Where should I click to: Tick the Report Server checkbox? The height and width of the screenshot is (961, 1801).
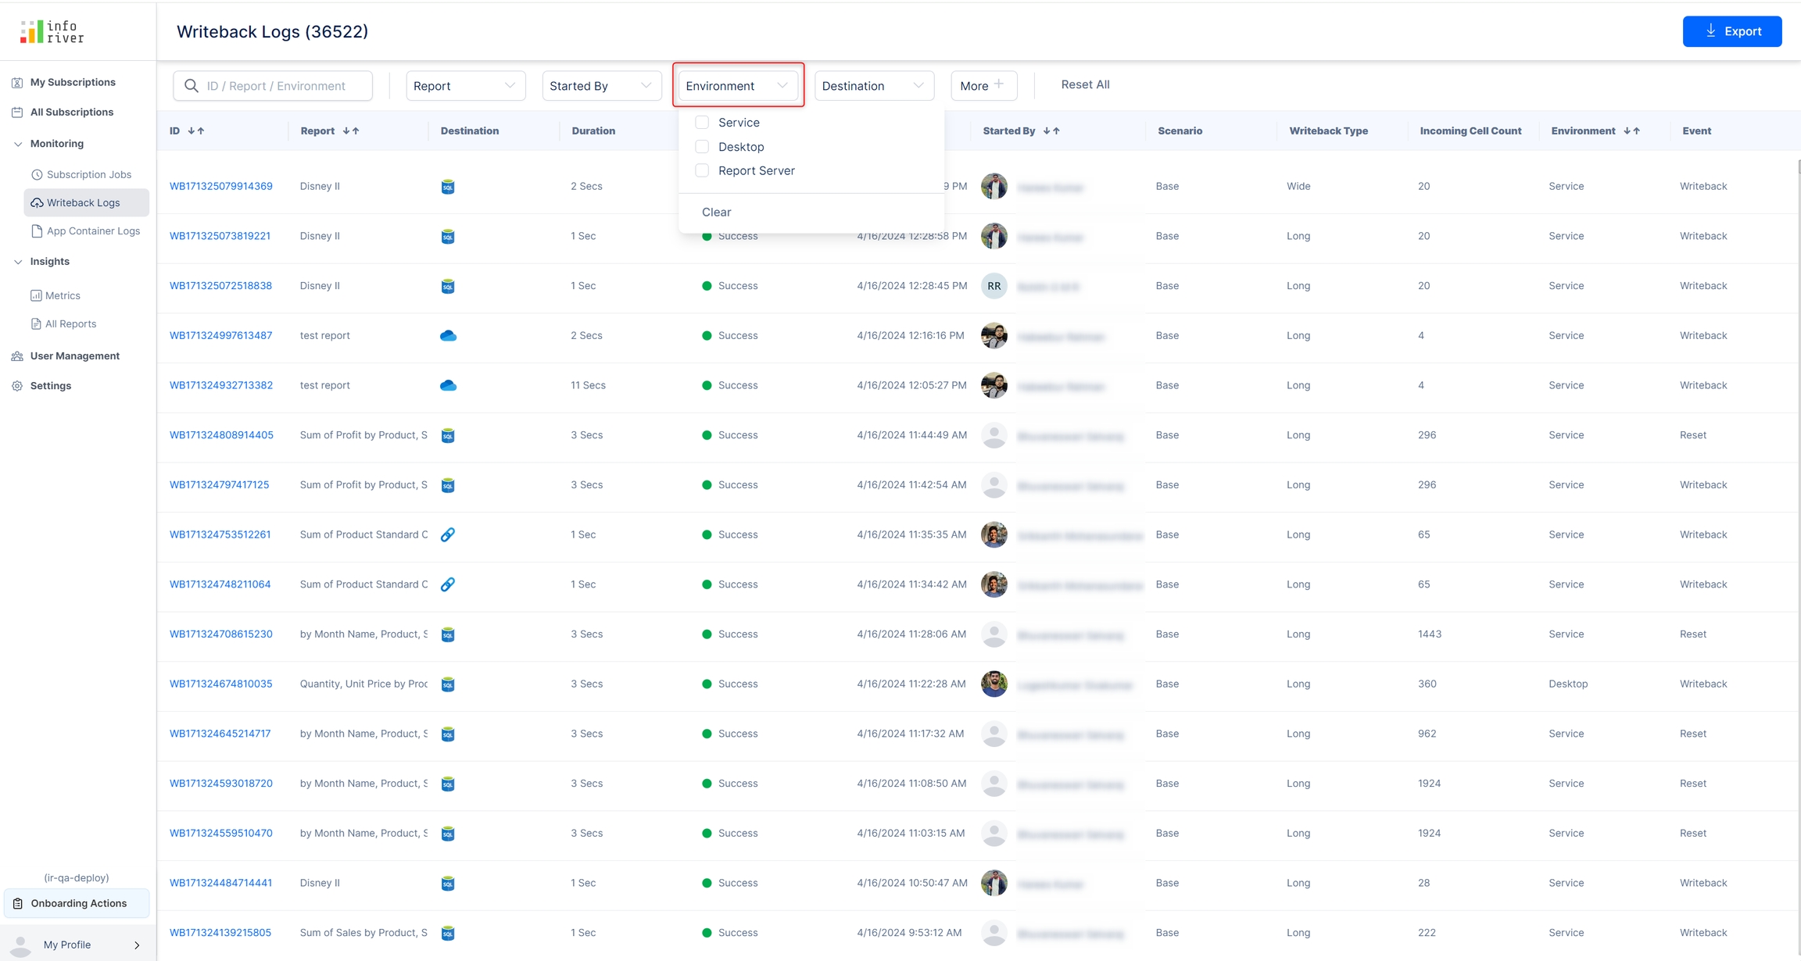702,171
